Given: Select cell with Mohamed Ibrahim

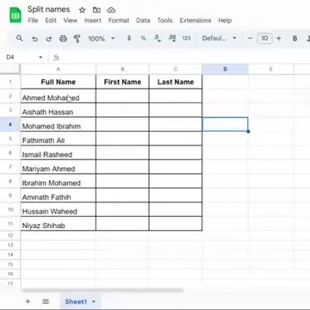Looking at the screenshot, I should (x=59, y=124).
